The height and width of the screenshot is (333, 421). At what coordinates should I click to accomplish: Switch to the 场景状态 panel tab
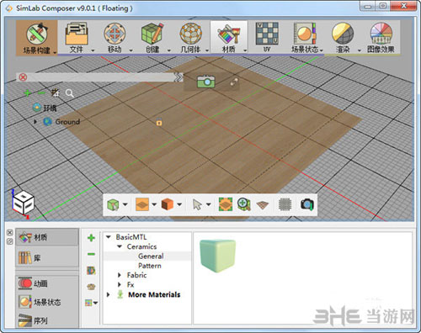47,302
